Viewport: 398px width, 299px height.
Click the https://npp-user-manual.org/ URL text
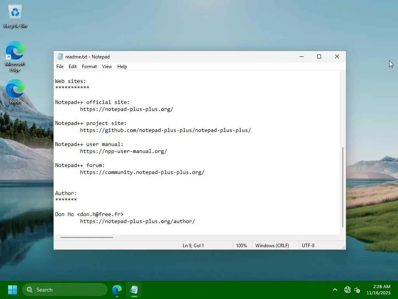pyautogui.click(x=124, y=151)
